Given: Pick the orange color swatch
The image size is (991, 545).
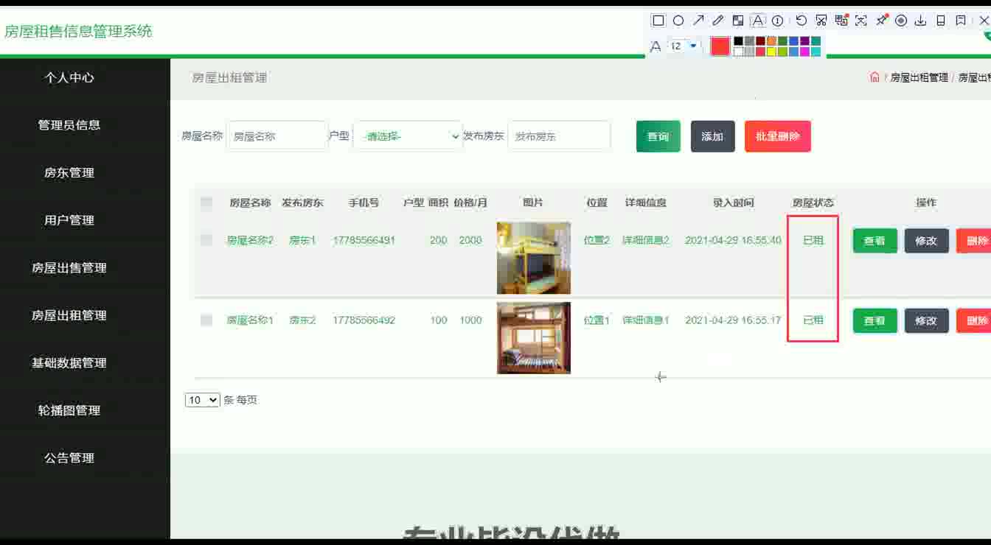Looking at the screenshot, I should (x=771, y=41).
